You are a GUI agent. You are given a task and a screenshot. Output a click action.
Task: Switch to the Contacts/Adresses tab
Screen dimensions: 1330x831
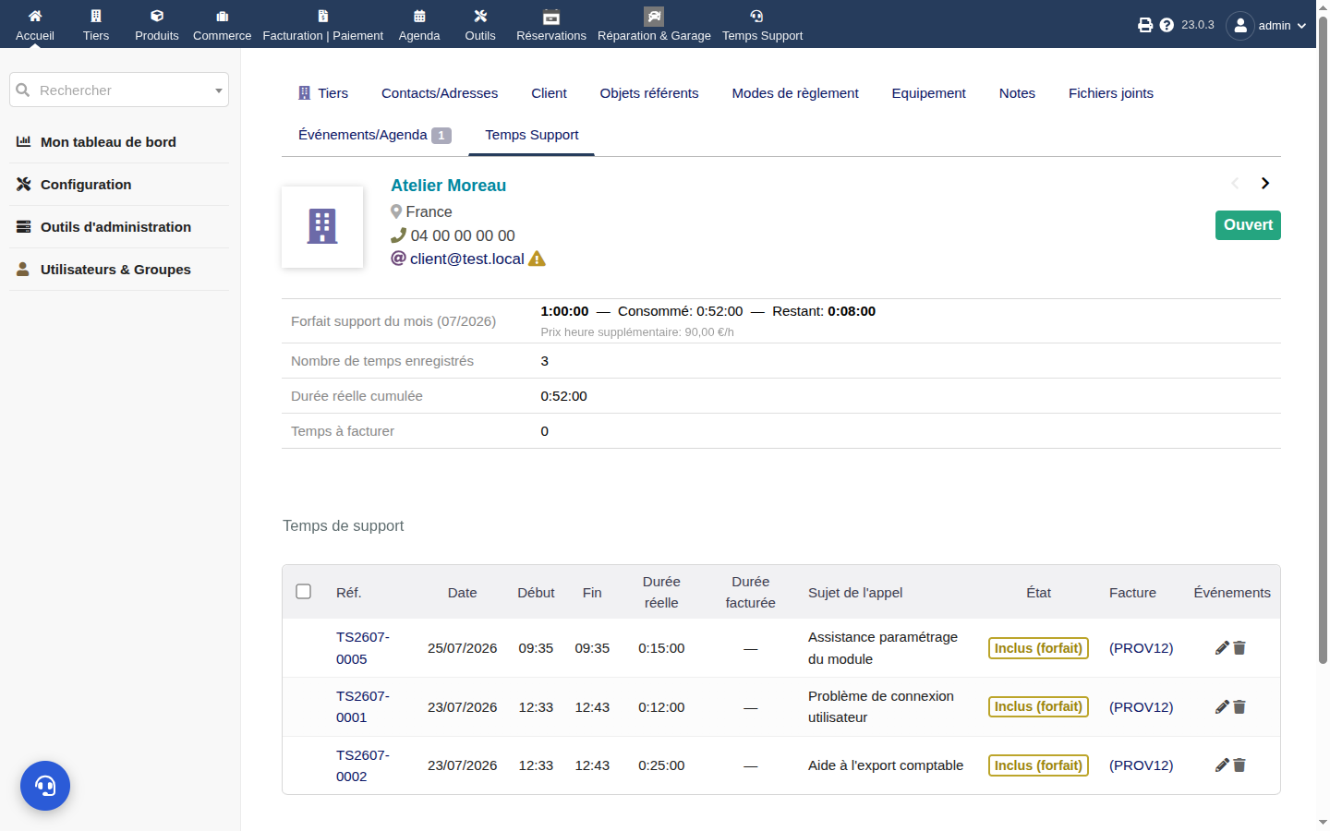pyautogui.click(x=440, y=93)
